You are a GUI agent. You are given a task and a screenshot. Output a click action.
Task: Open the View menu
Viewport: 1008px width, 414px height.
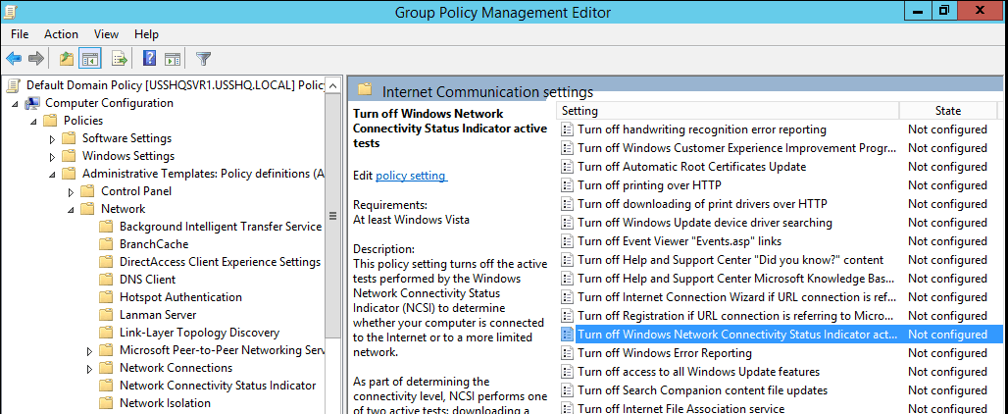[x=106, y=34]
